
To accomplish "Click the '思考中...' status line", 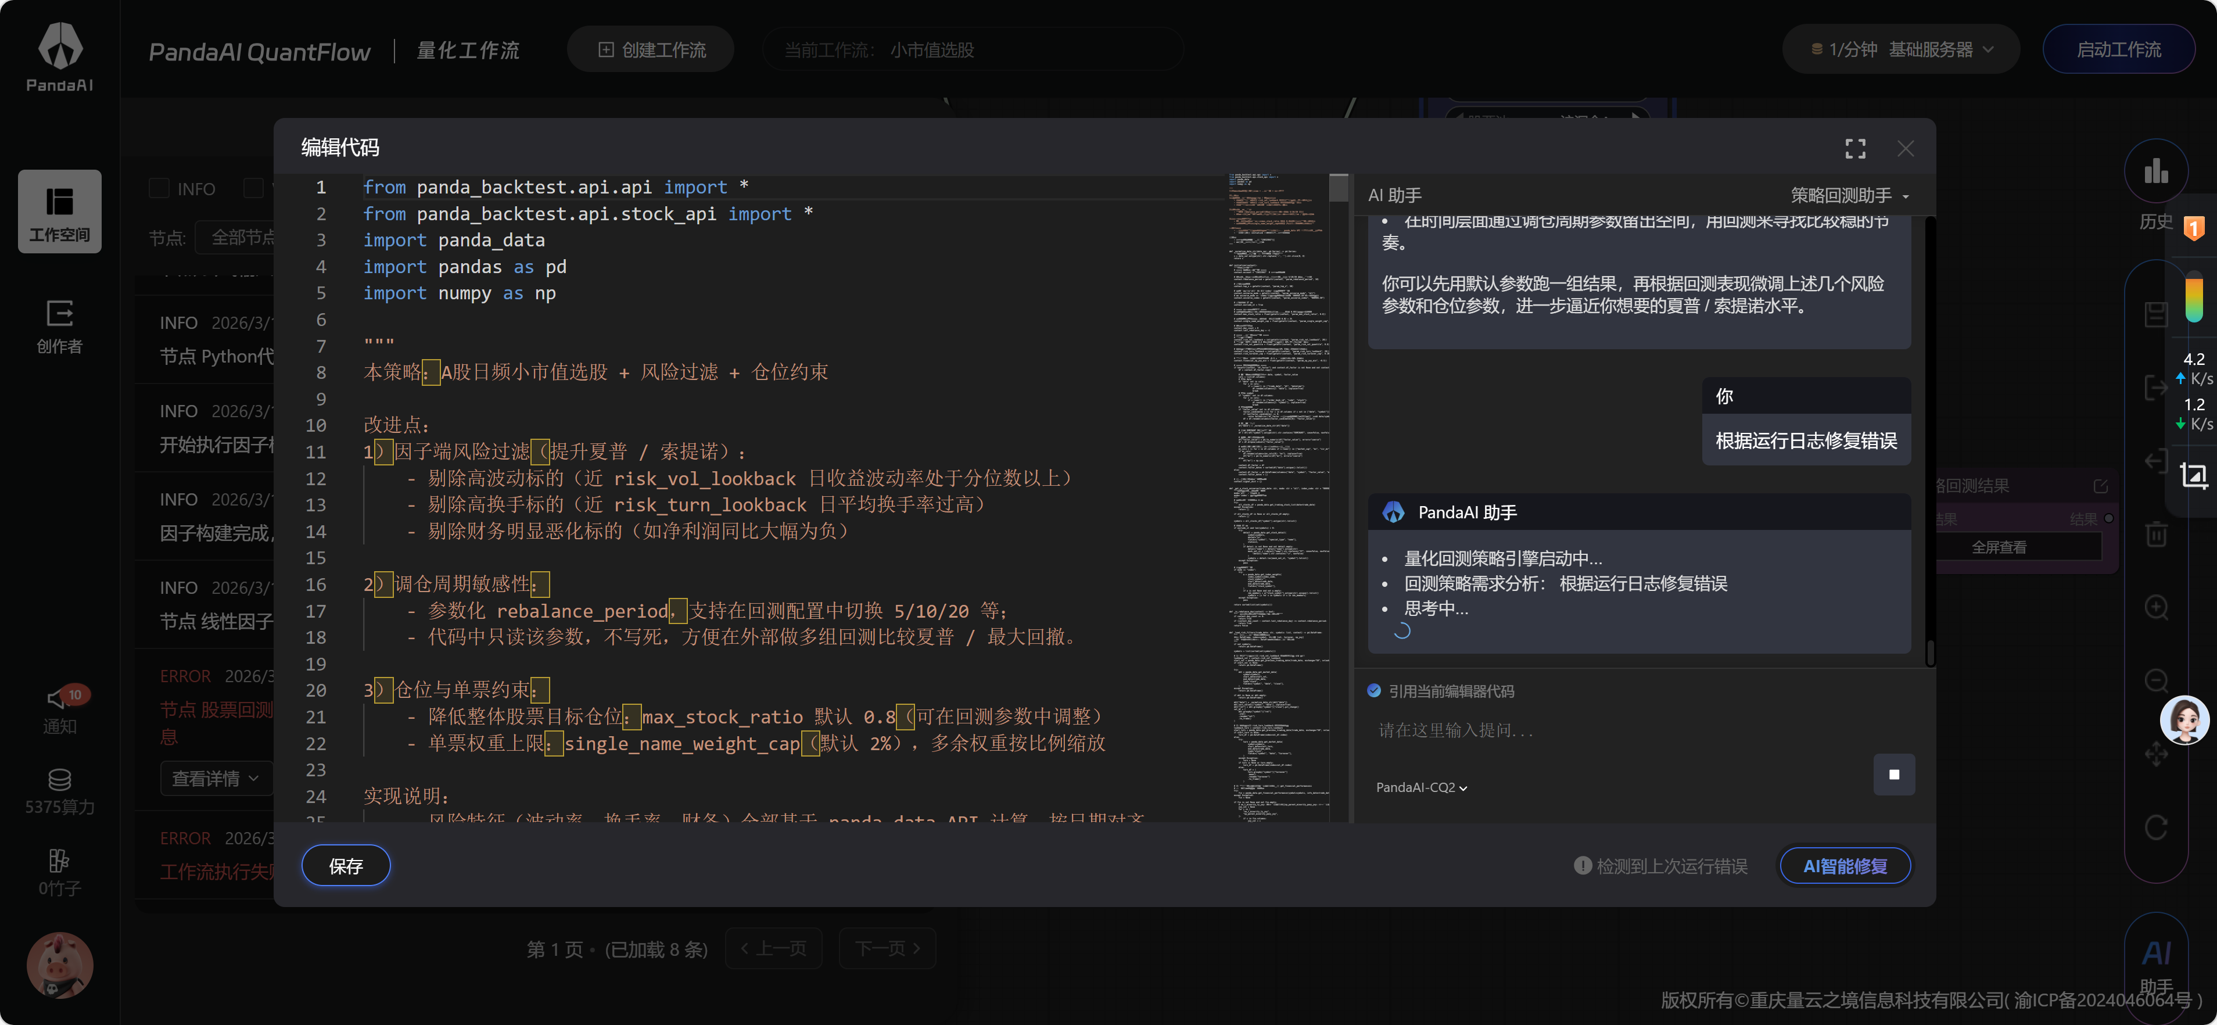I will pos(1436,608).
